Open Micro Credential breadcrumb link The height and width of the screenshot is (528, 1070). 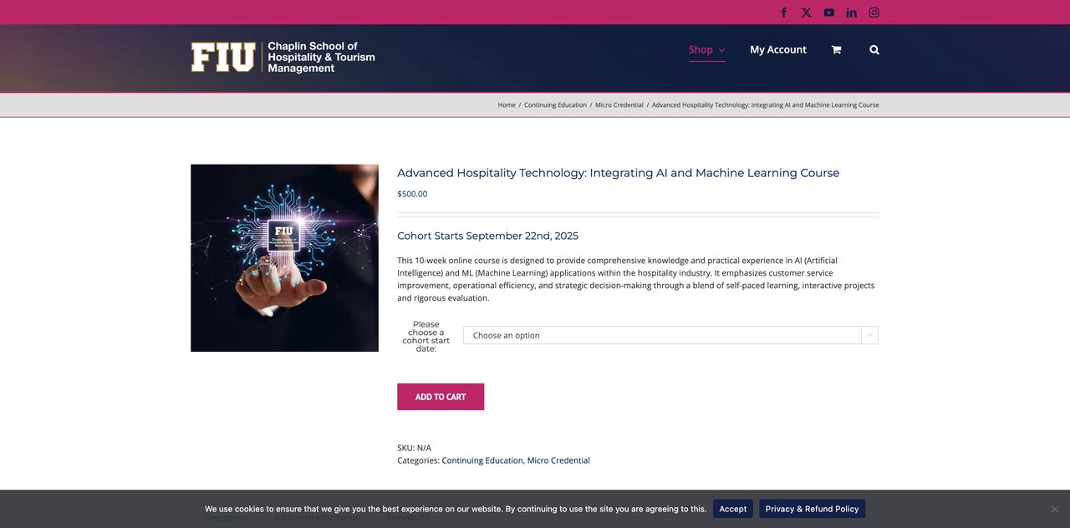coord(619,105)
